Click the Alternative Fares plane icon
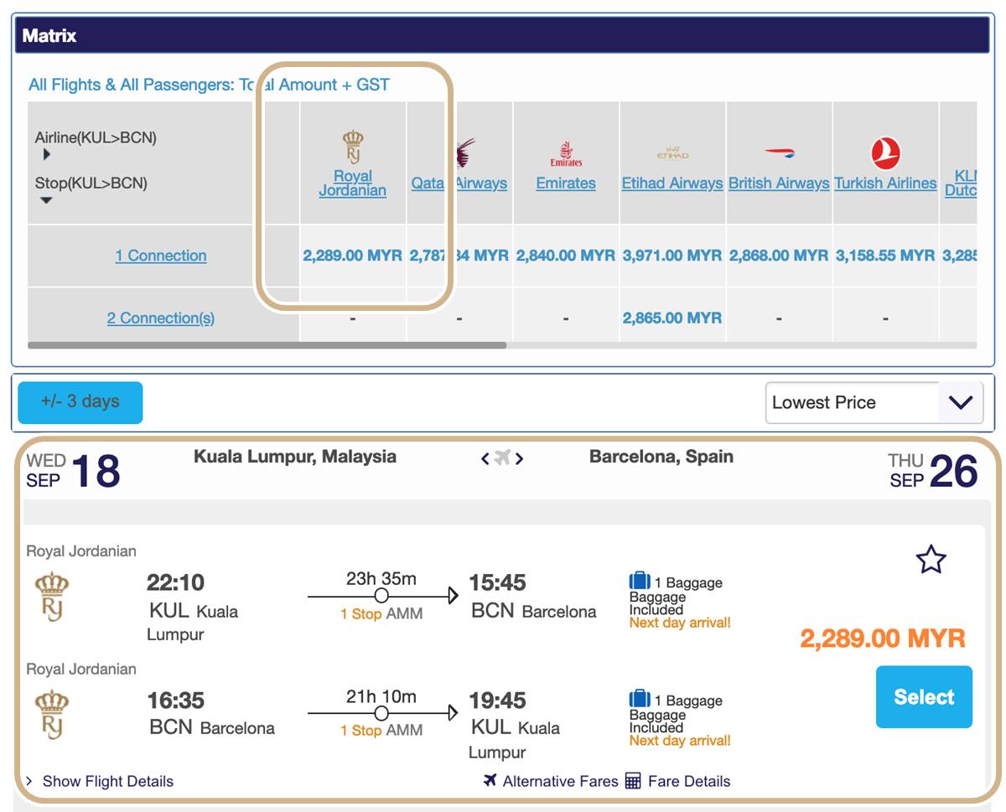 [490, 781]
